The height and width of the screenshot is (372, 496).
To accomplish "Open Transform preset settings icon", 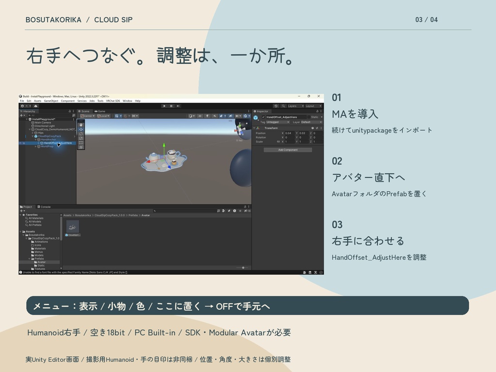I will point(317,128).
